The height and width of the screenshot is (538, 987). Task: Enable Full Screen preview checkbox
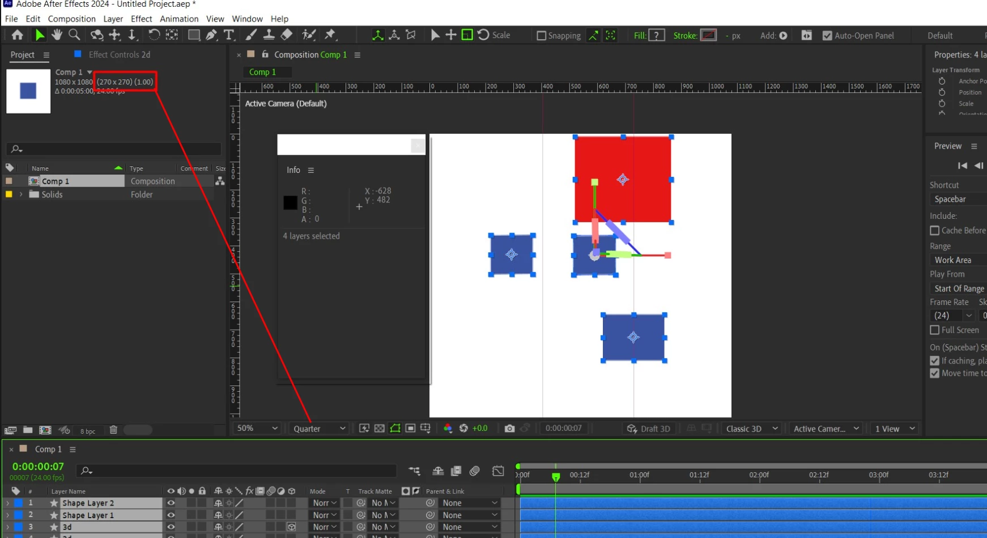point(935,330)
